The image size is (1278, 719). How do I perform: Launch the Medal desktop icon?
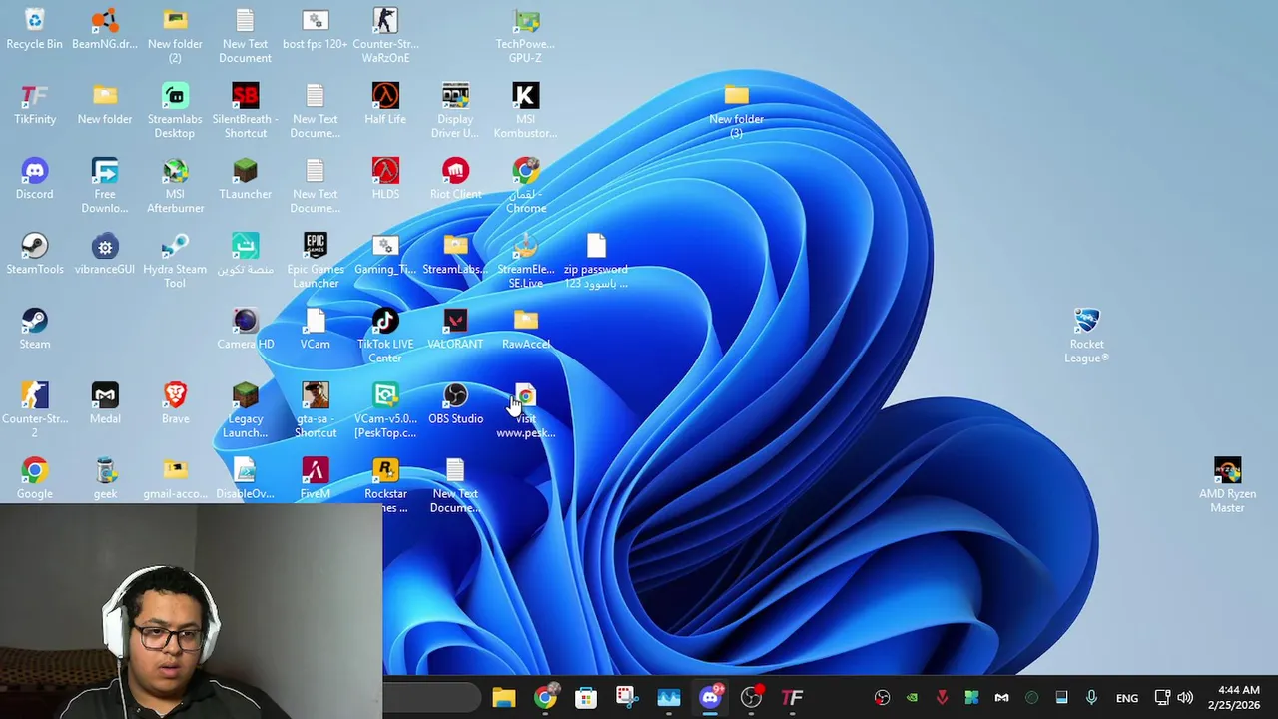(x=105, y=403)
